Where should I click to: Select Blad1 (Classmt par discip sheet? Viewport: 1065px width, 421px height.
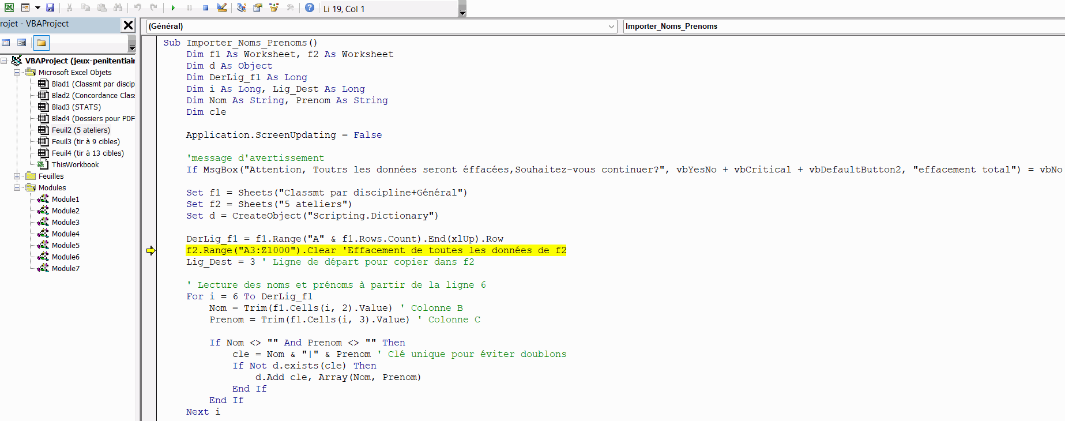[x=93, y=84]
